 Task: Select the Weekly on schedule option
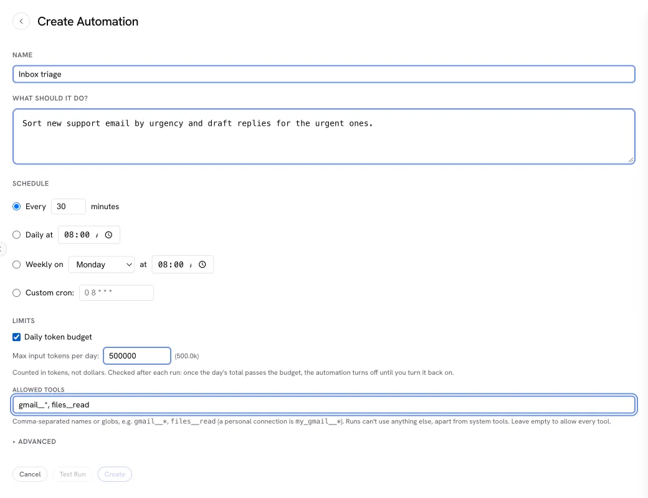[x=17, y=265]
